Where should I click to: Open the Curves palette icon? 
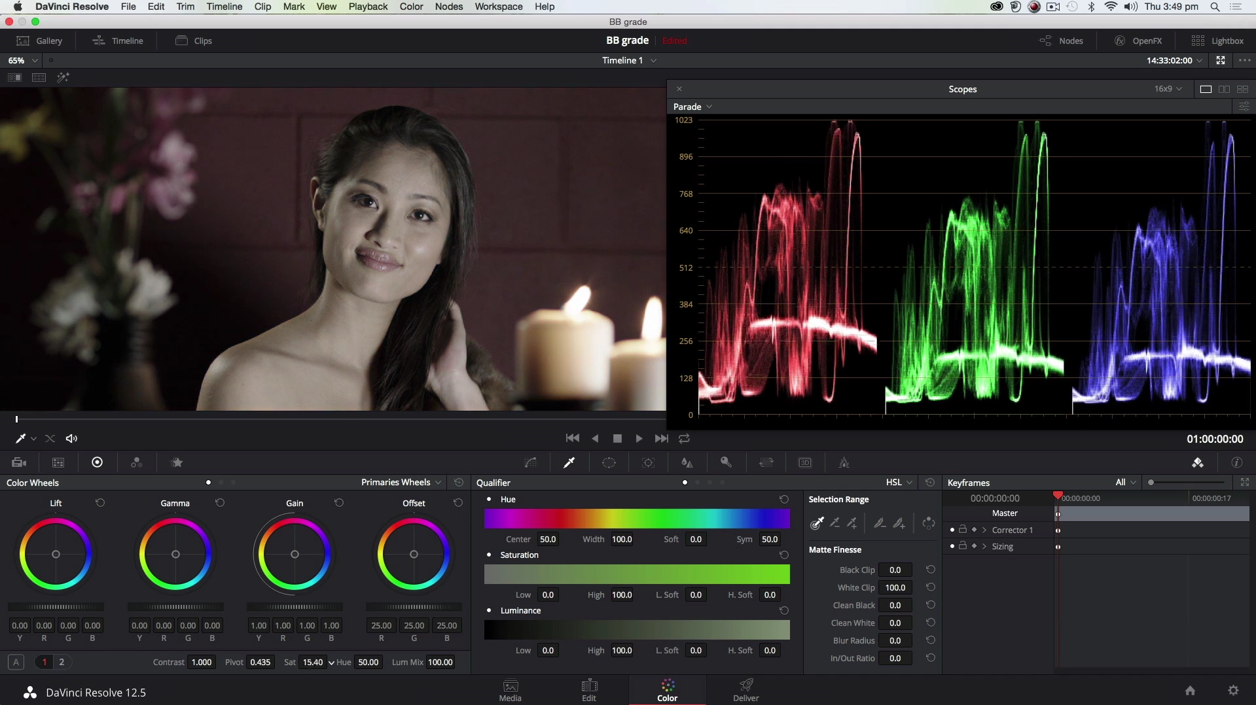[531, 462]
